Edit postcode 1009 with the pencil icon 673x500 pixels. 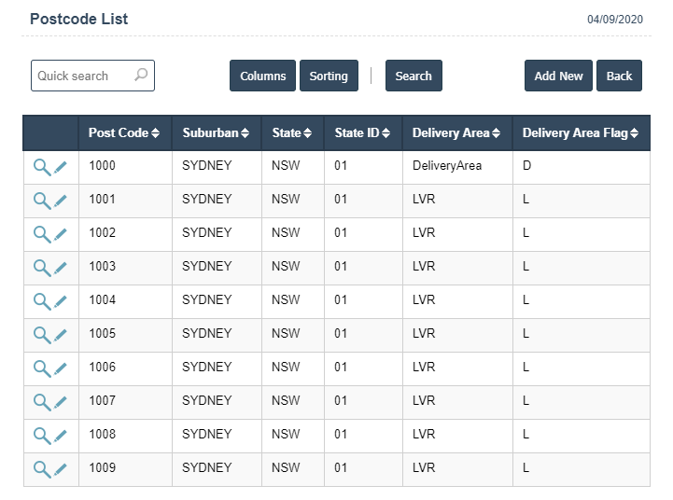click(61, 469)
